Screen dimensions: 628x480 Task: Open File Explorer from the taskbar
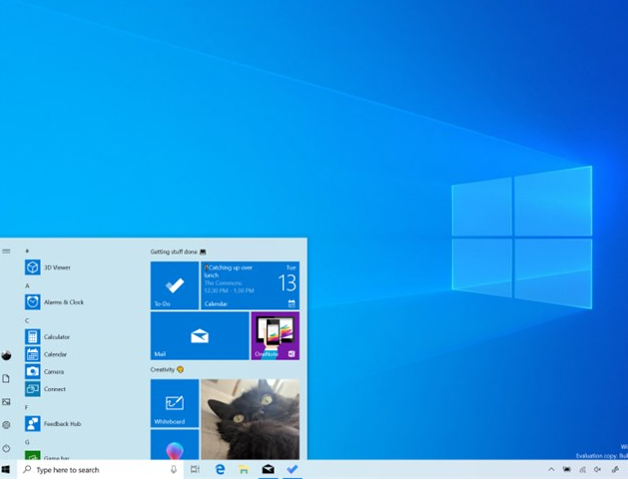[x=243, y=469]
